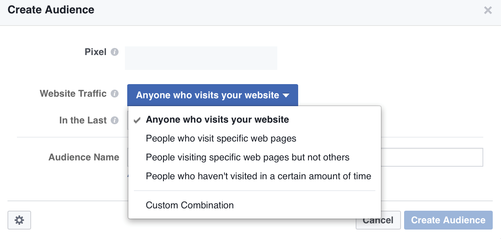Click the 'Create Audience' dialog title
Image resolution: width=501 pixels, height=239 pixels.
point(51,10)
